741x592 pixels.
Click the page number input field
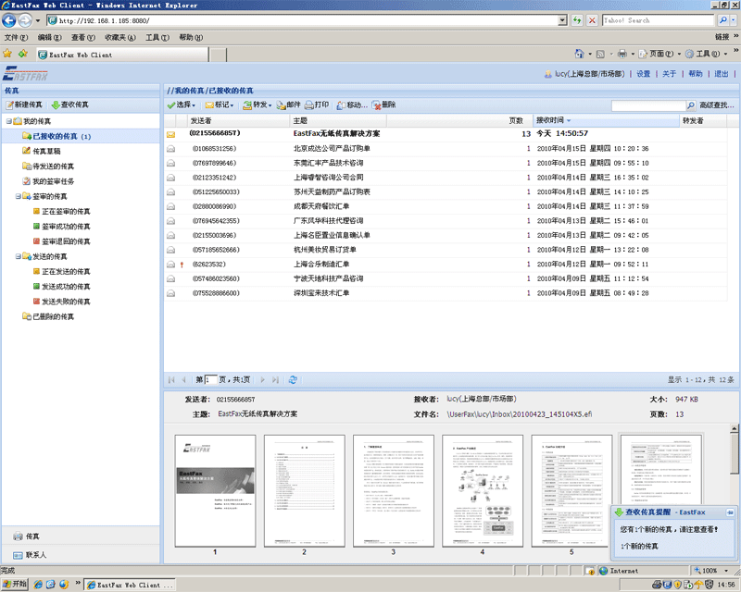(211, 380)
